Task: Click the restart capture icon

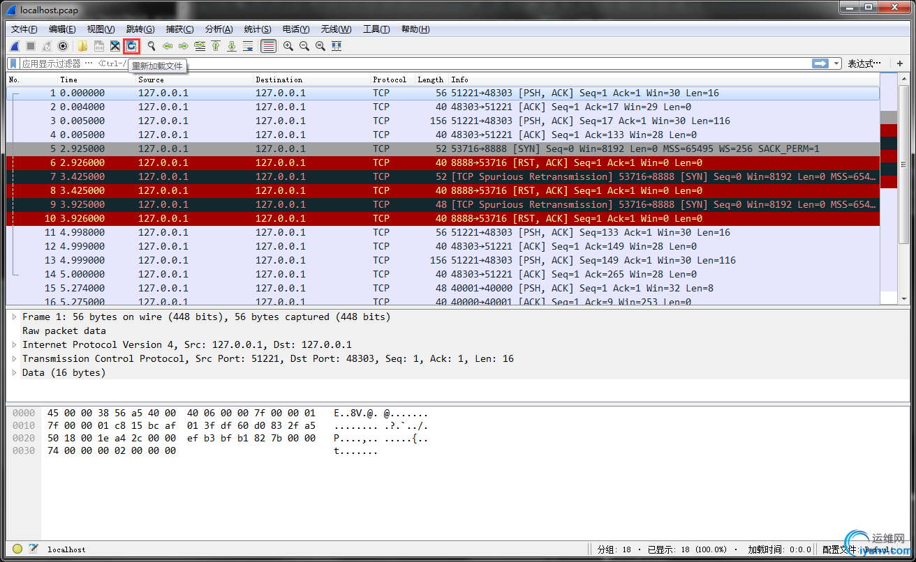Action: [x=47, y=46]
